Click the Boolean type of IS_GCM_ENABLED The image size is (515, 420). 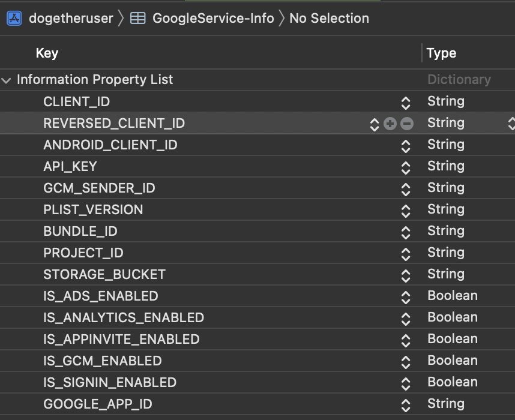(453, 361)
